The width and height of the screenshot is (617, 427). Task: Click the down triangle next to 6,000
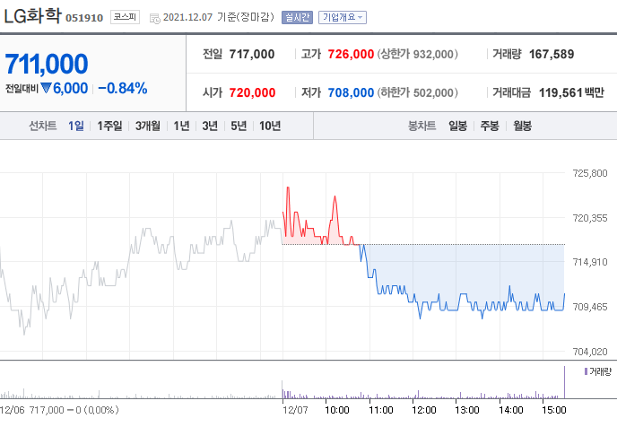click(x=46, y=88)
